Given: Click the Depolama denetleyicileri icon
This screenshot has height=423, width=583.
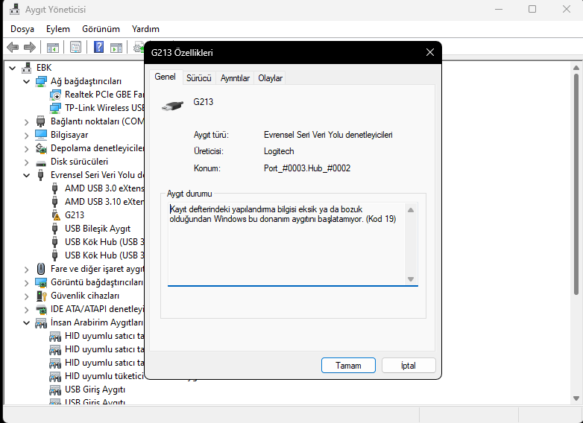Looking at the screenshot, I should pos(41,148).
